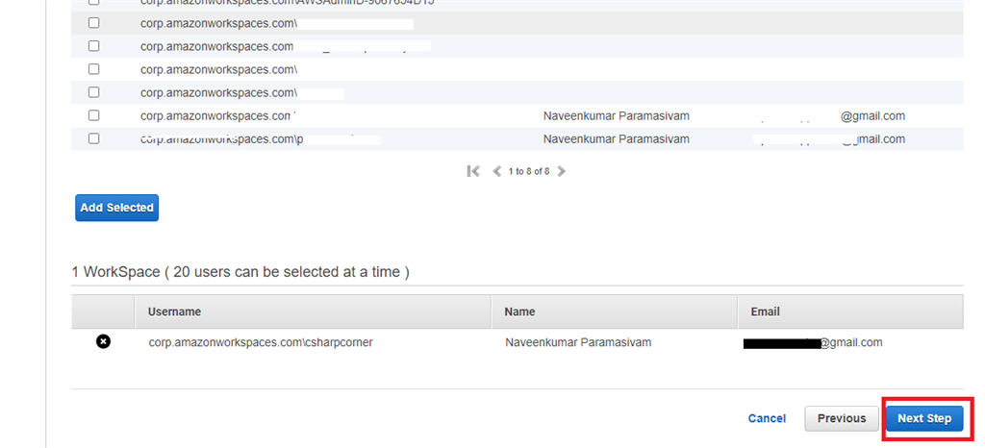Select the csharpcorner username entry

click(x=260, y=342)
